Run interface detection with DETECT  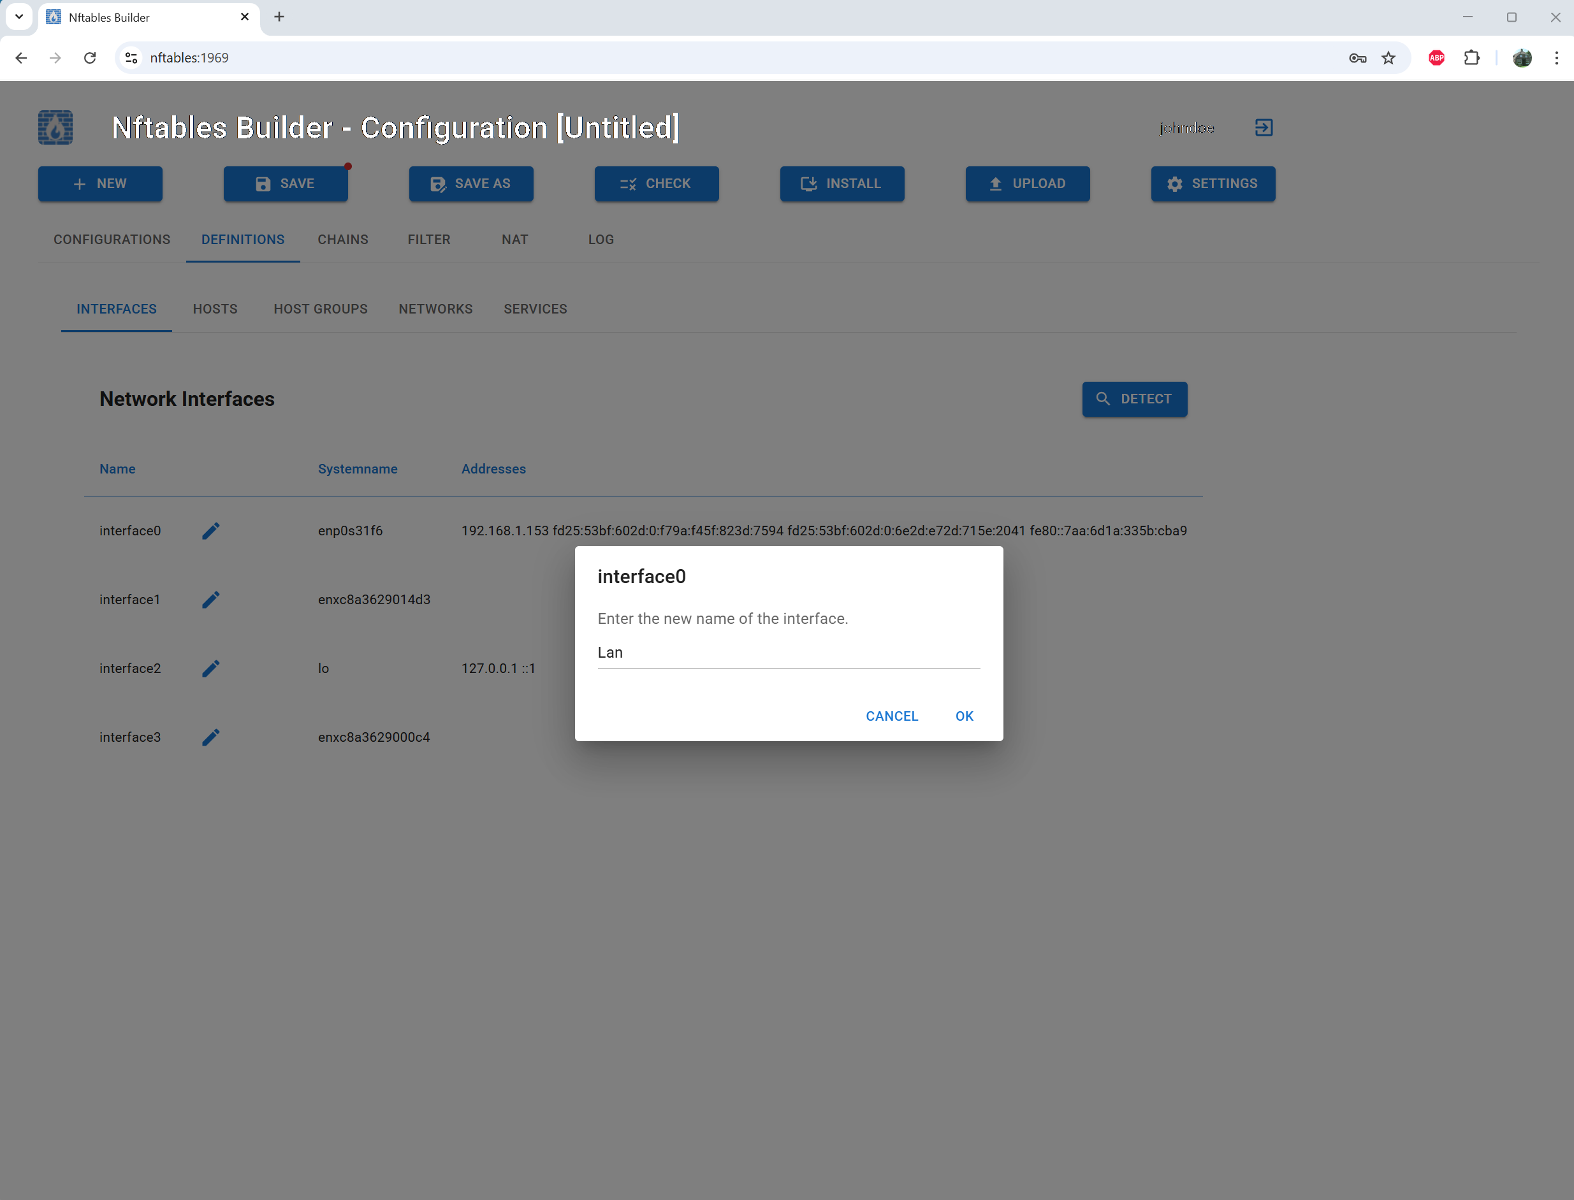(1134, 398)
